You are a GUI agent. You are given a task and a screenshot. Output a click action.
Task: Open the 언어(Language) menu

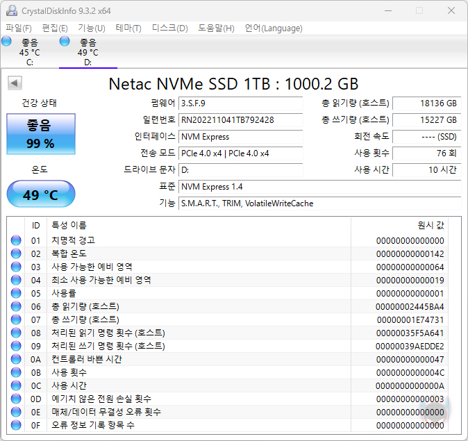coord(274,28)
